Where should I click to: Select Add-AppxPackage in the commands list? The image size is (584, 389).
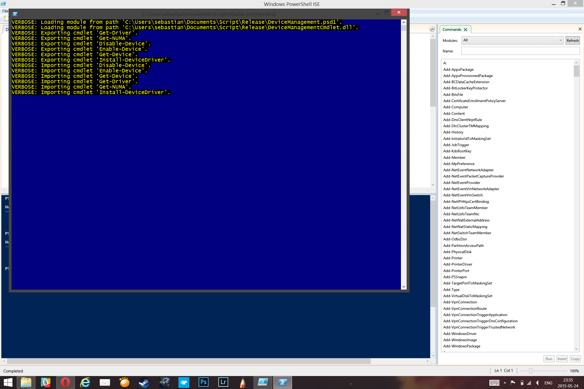pyautogui.click(x=458, y=69)
